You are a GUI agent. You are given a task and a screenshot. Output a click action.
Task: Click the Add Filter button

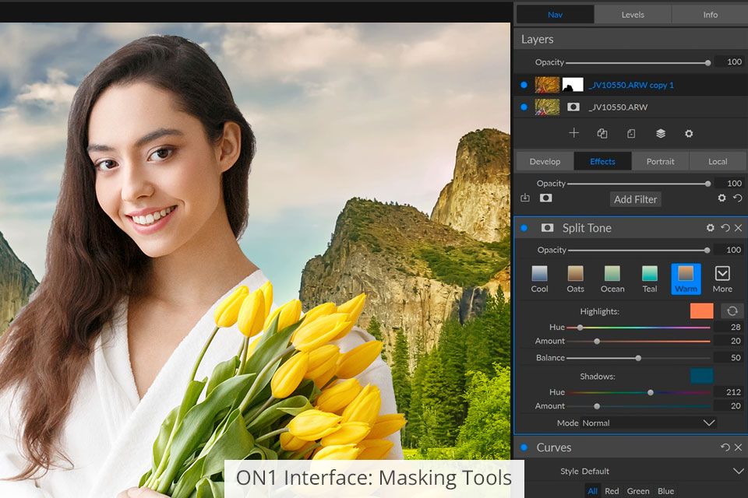[635, 199]
